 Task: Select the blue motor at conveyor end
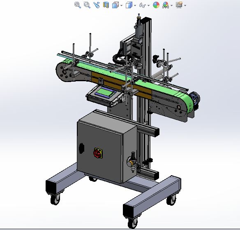[x=195, y=99]
